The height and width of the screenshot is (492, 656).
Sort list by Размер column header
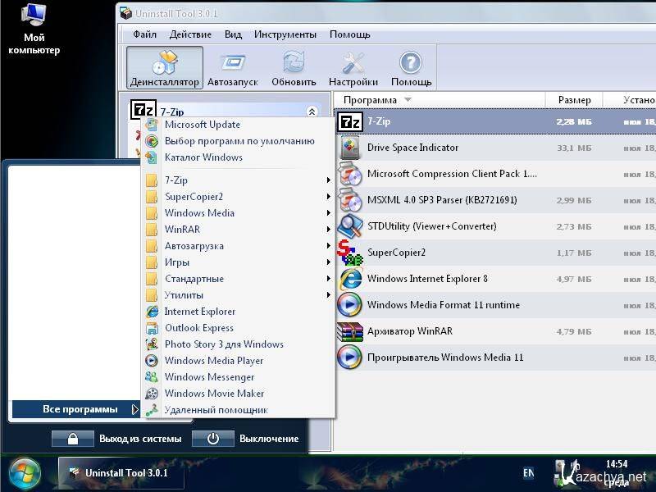[574, 100]
